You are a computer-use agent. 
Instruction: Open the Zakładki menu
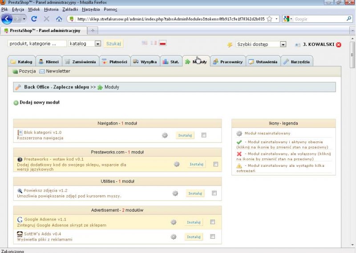(70, 9)
